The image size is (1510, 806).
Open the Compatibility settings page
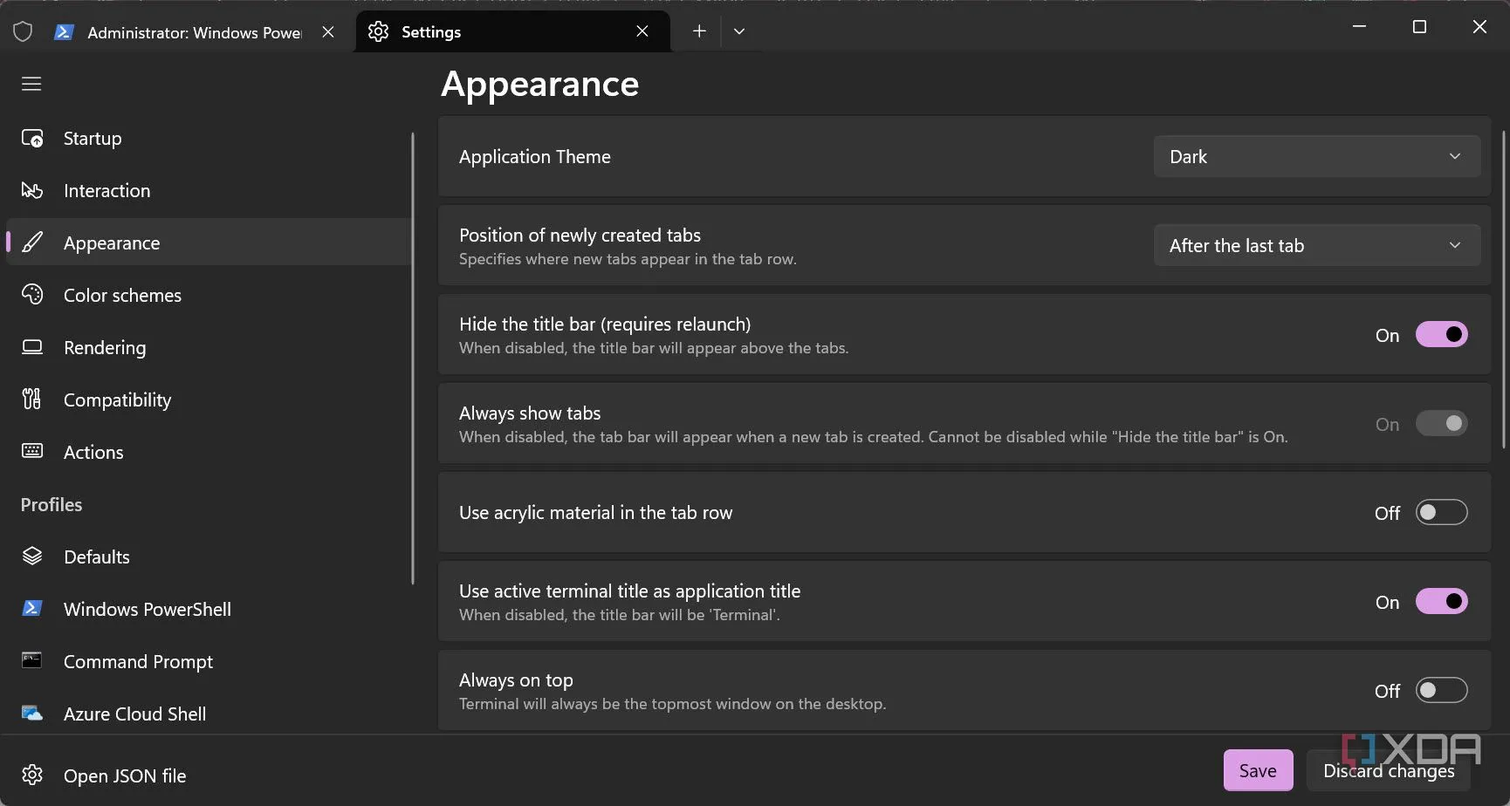pos(208,400)
